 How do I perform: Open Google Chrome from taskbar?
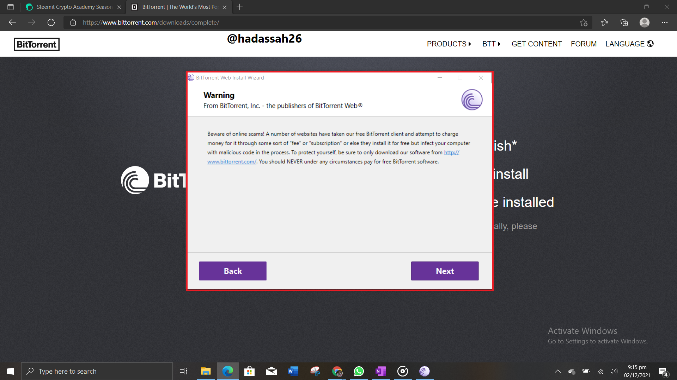(x=337, y=371)
